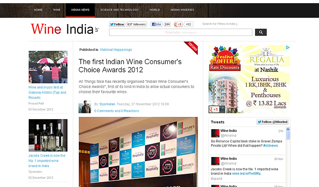Click the Facebook Like button
Screen dimensions: 319x187
pyautogui.click(x=156, y=25)
